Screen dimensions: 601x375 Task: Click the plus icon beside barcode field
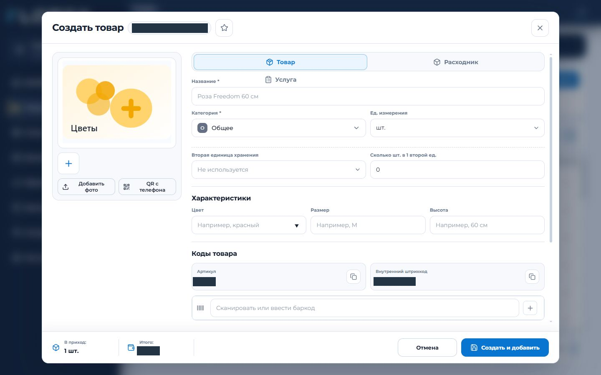click(530, 308)
